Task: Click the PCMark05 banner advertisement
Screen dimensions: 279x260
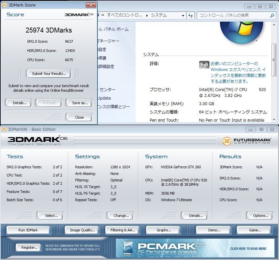Action: tap(195, 248)
